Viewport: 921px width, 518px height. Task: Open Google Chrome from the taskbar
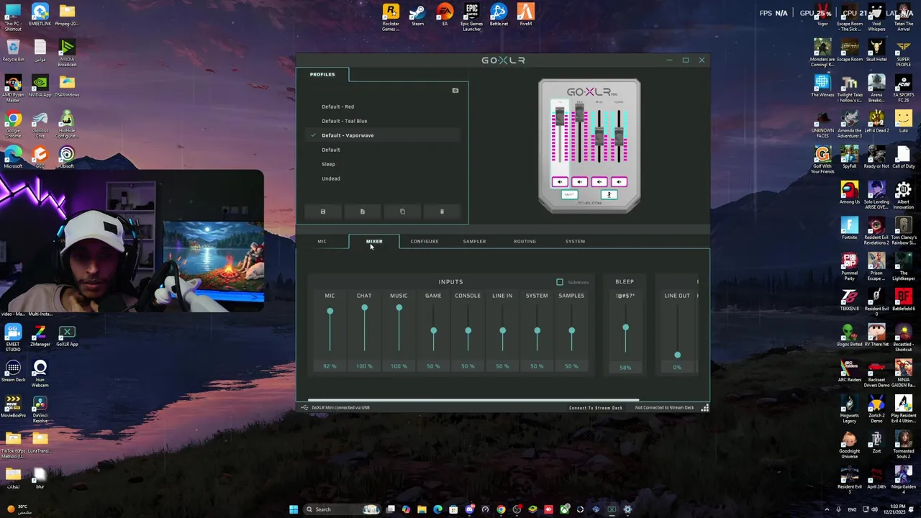coord(501,509)
